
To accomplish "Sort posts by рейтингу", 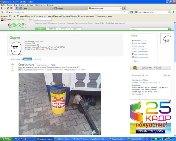I will (x=37, y=59).
